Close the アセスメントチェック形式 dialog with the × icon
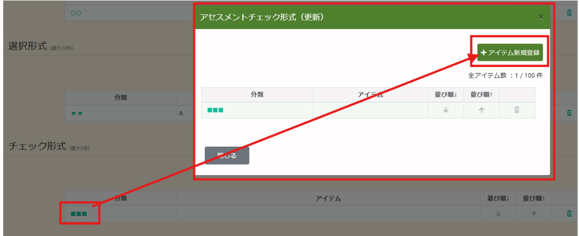 coord(541,17)
